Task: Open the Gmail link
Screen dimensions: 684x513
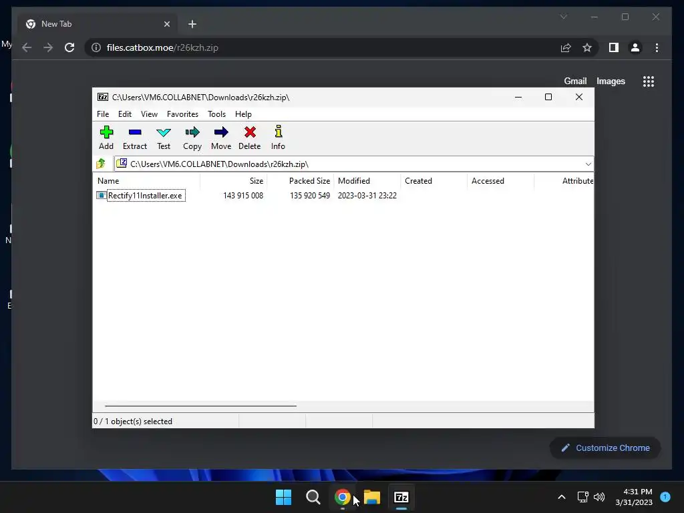Action: (x=575, y=81)
